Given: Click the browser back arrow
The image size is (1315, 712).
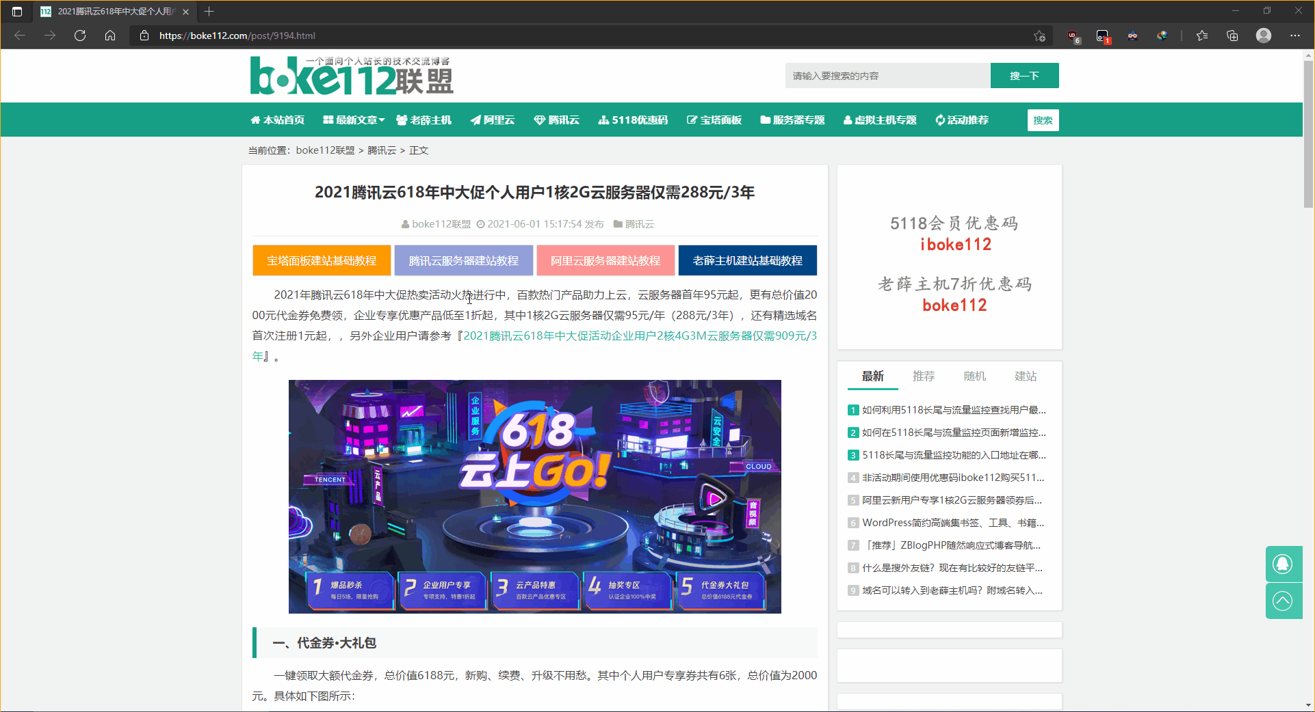Looking at the screenshot, I should 20,36.
